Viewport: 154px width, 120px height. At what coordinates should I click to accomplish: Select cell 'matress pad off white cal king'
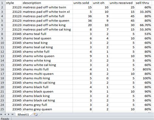(47, 30)
